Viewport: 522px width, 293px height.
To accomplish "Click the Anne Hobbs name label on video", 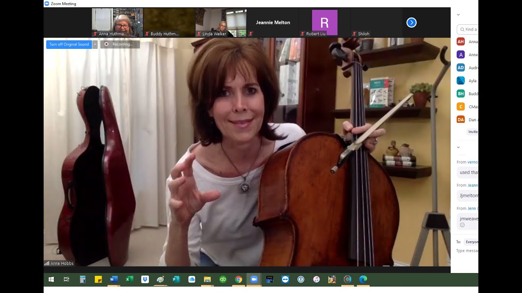I will pos(62,263).
